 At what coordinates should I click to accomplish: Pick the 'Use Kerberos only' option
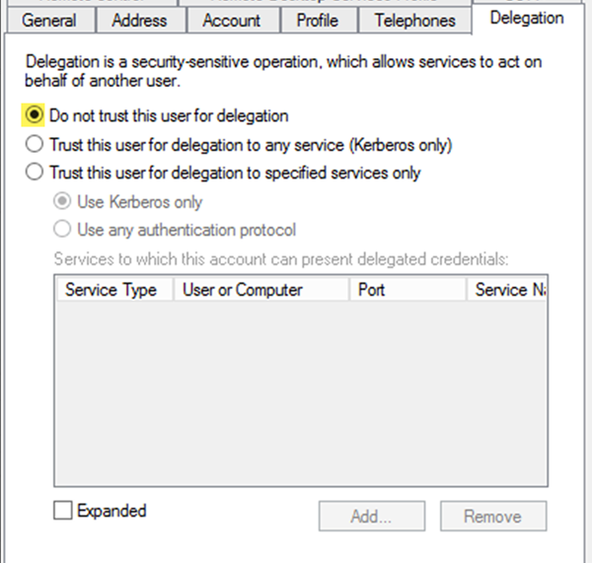click(62, 202)
